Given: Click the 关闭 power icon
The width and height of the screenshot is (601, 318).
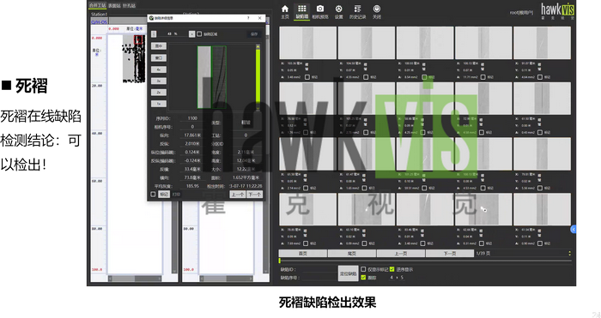Looking at the screenshot, I should point(377,11).
